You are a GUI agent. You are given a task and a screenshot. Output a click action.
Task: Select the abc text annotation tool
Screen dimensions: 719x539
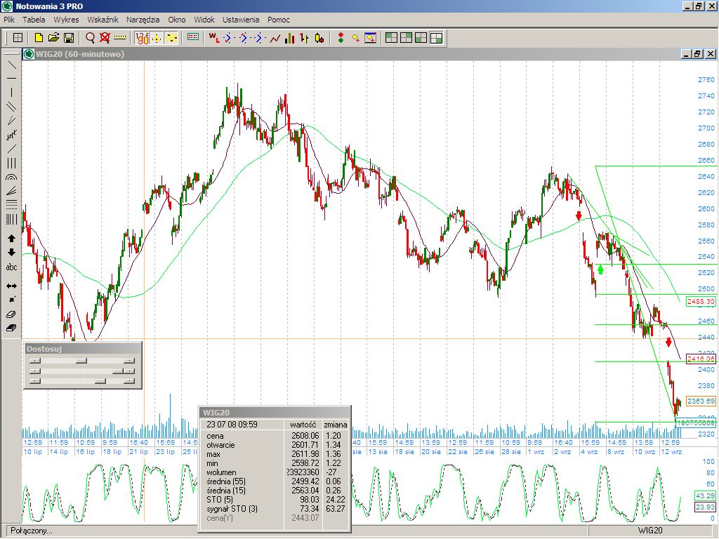12,267
